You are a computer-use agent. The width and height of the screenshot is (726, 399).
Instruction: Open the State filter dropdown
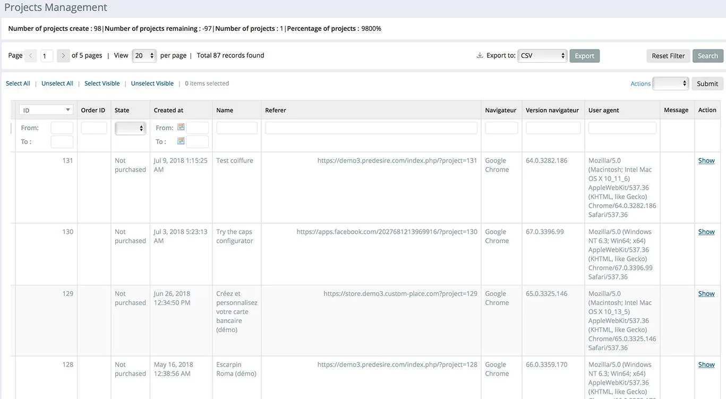pyautogui.click(x=131, y=128)
